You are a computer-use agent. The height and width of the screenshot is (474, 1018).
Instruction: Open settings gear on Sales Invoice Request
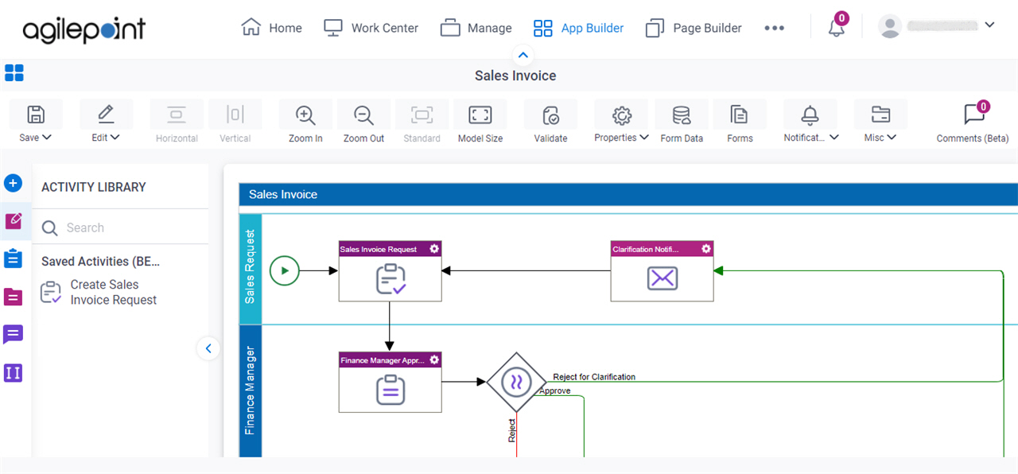[434, 249]
